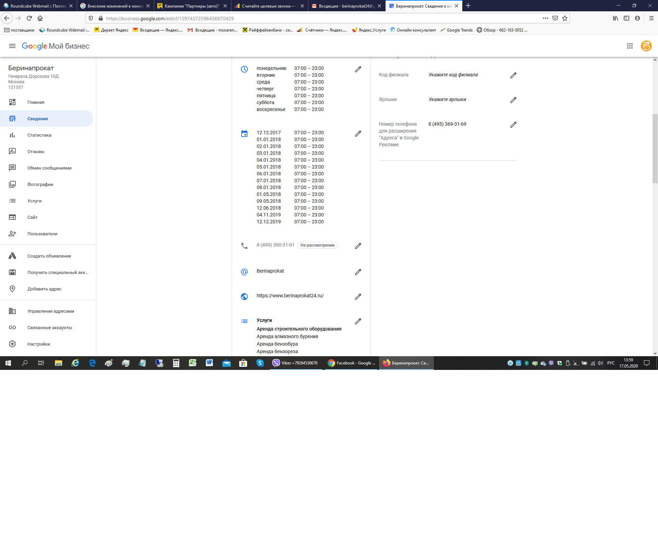Edit the weekly business hours

pos(358,69)
